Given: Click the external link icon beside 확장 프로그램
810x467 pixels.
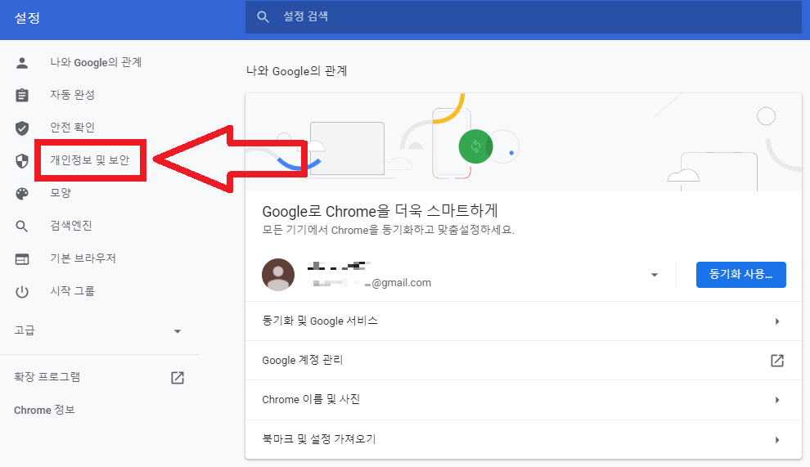Looking at the screenshot, I should coord(178,378).
